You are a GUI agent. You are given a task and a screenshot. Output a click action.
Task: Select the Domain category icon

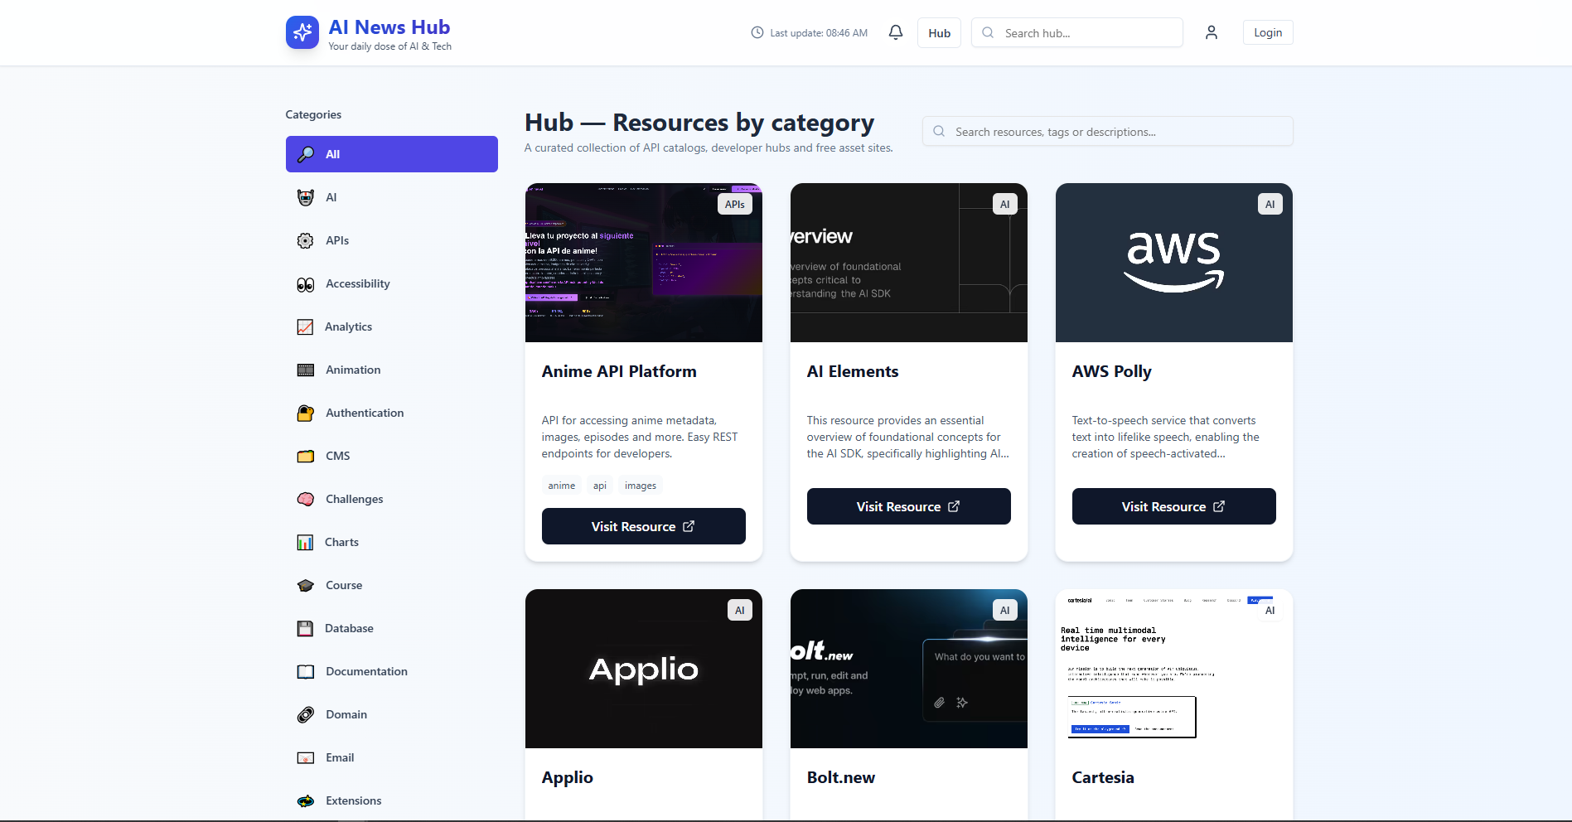305,714
